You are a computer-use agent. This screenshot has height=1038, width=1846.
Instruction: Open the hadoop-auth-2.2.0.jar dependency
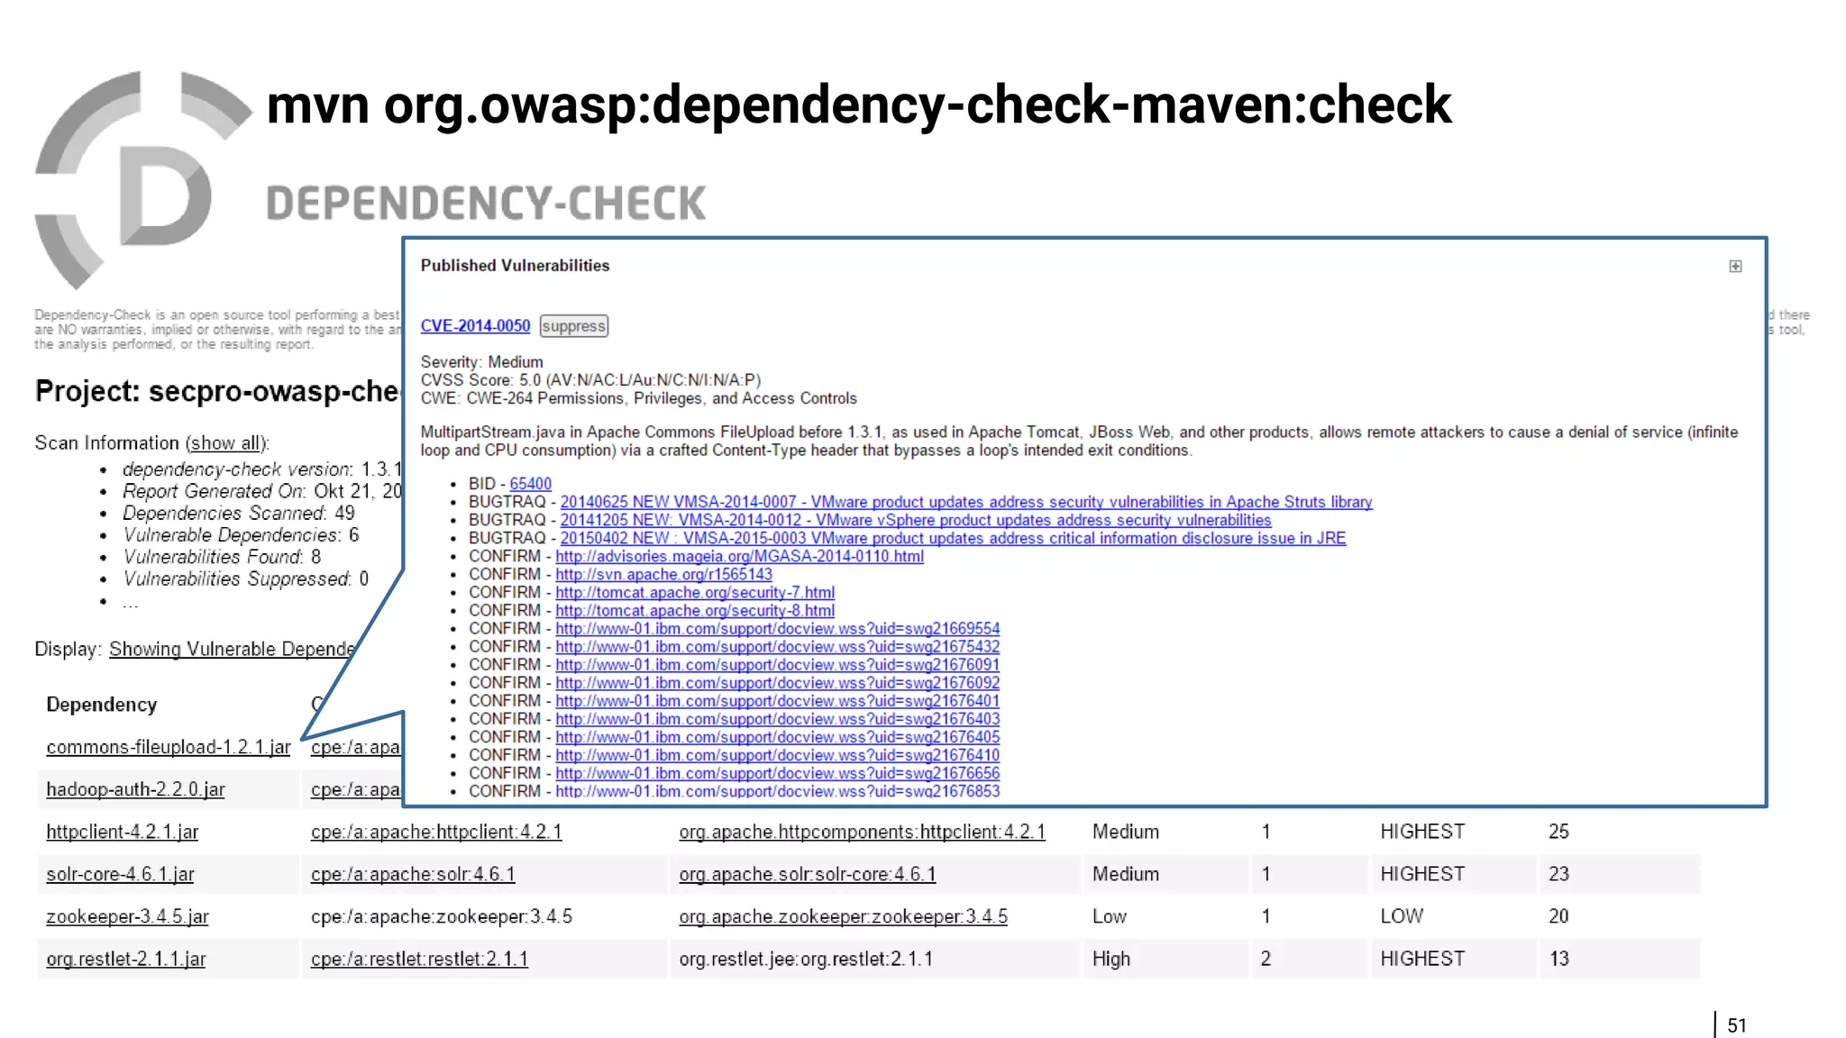pos(136,789)
